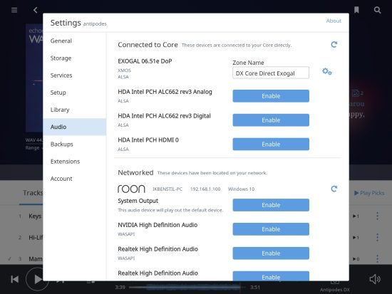392x294 pixels.
Task: Play the current track
Action: pyautogui.click(x=37, y=279)
